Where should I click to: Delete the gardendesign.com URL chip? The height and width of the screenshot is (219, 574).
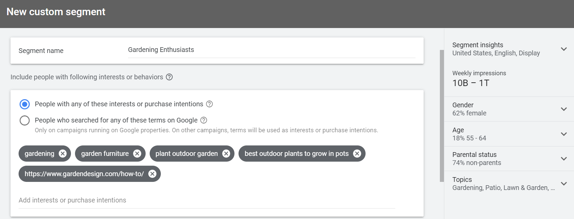153,174
